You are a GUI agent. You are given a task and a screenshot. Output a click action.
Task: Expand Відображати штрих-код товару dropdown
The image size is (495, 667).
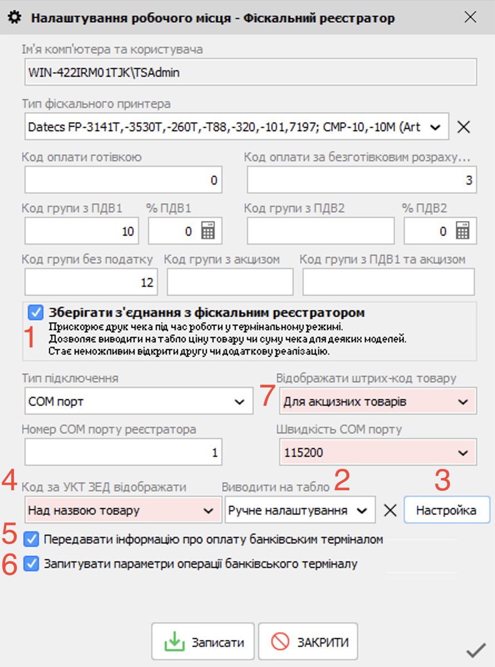(x=463, y=402)
